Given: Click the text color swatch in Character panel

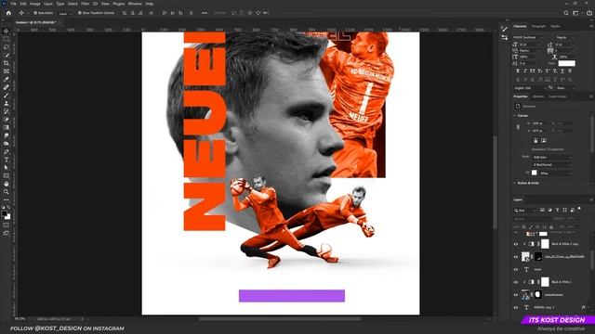Looking at the screenshot, I should pos(566,63).
